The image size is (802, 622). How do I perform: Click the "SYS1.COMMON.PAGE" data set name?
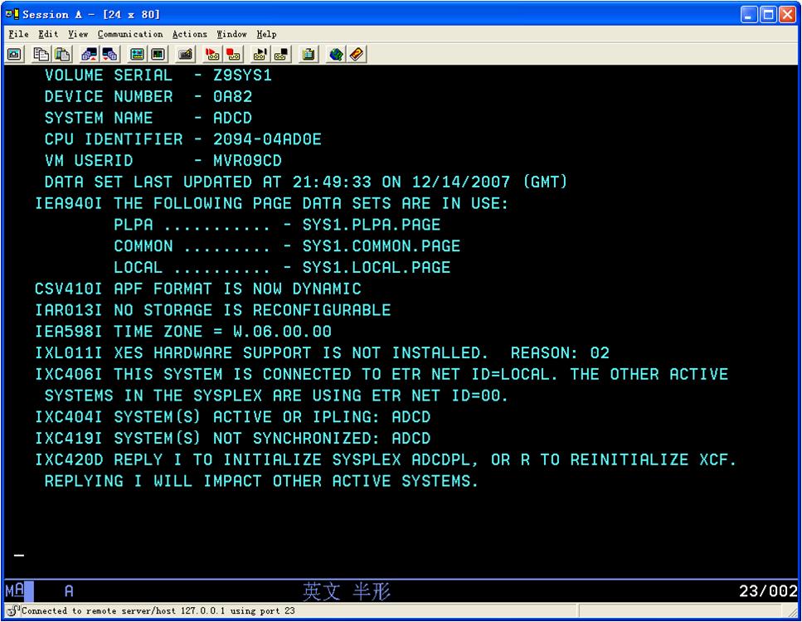point(381,246)
